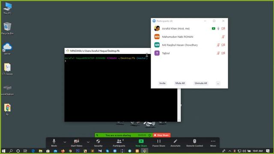Viewport: 274px width, 154px height.
Task: Click the orange MN avatar
Action: pos(157,37)
